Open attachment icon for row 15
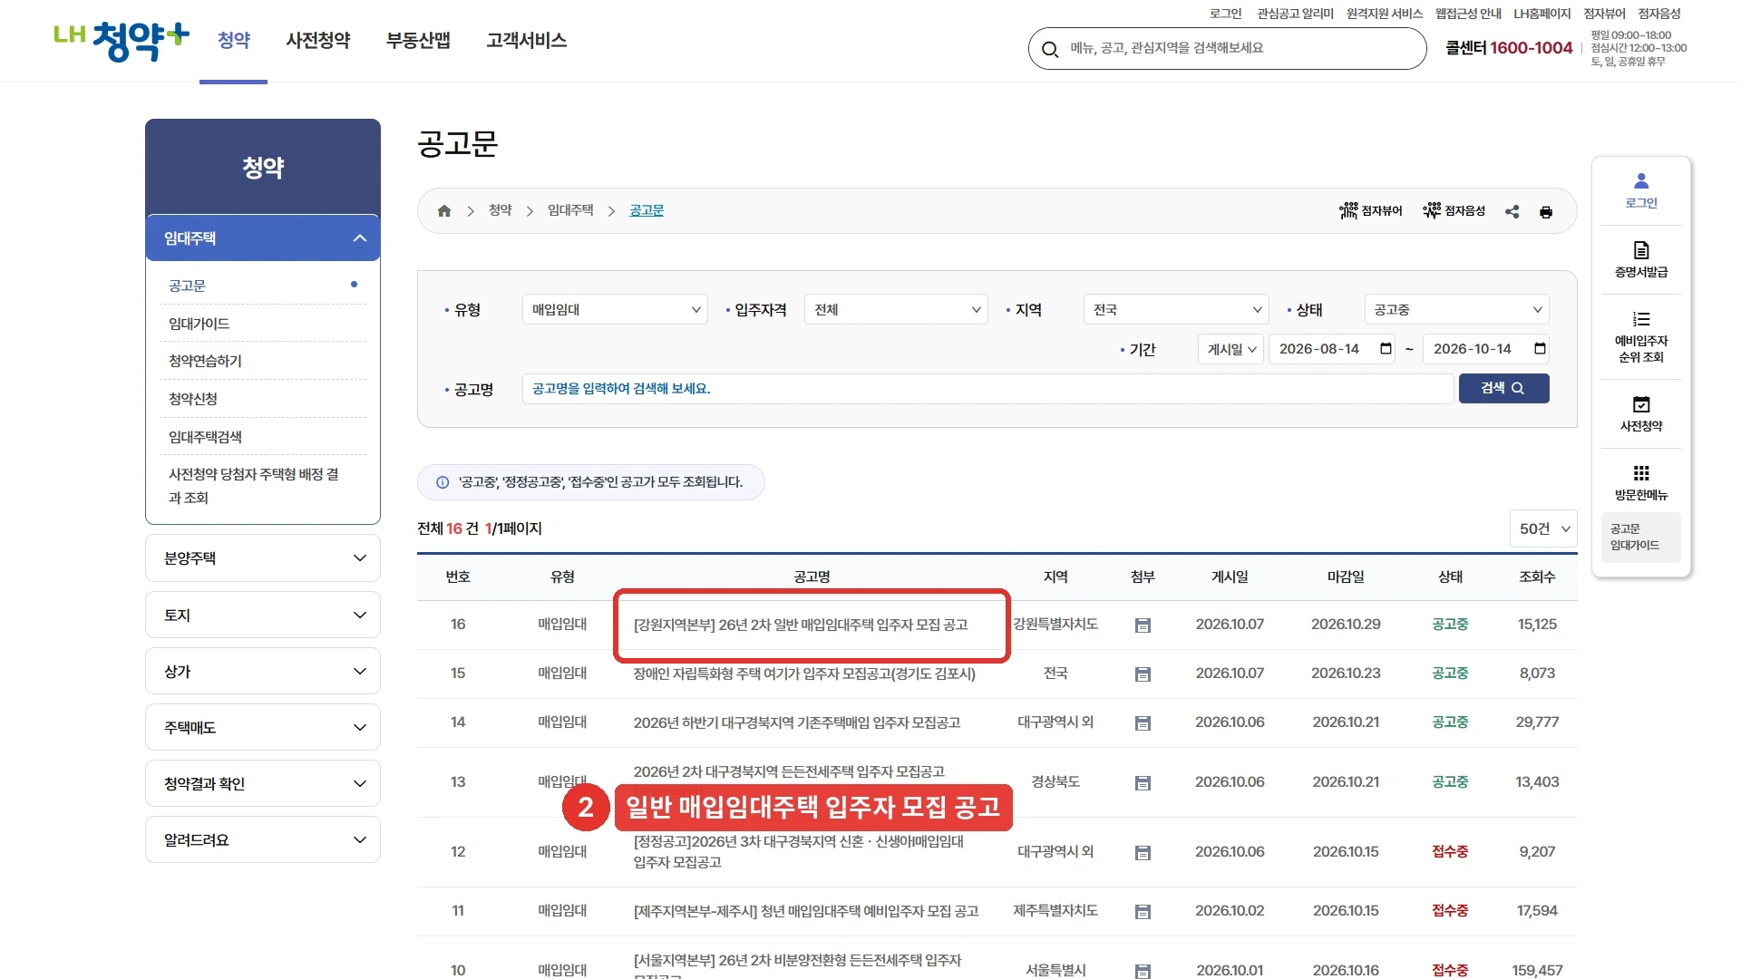The width and height of the screenshot is (1741, 979). [x=1143, y=674]
